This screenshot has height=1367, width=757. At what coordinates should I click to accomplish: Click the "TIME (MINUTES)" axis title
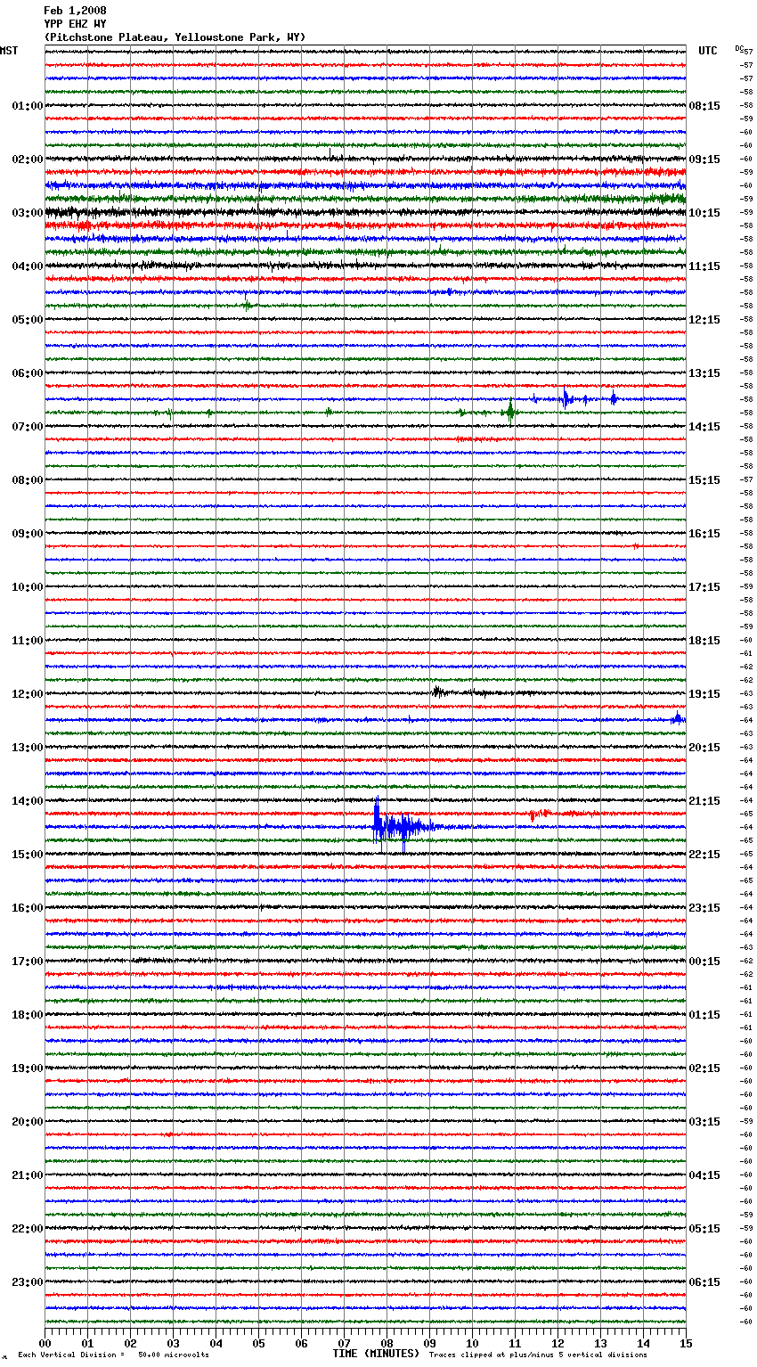tap(376, 1354)
